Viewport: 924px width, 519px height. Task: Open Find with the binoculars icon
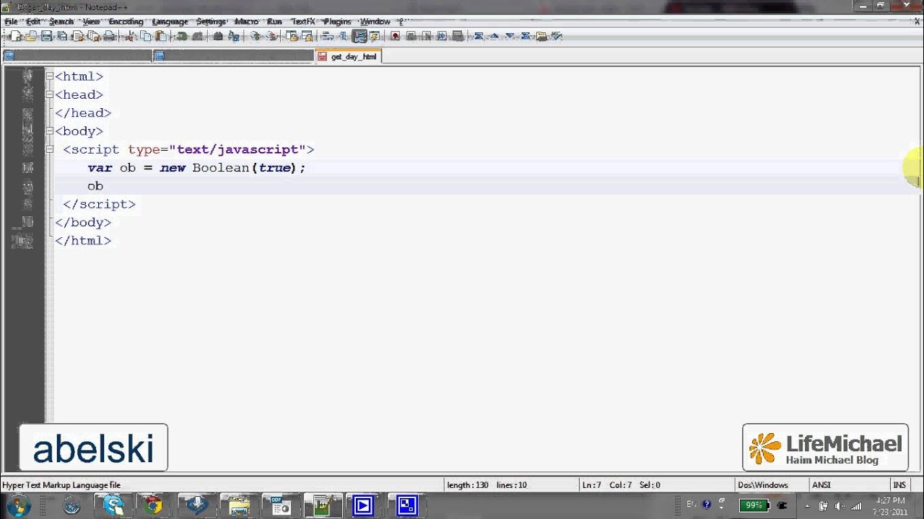[217, 36]
